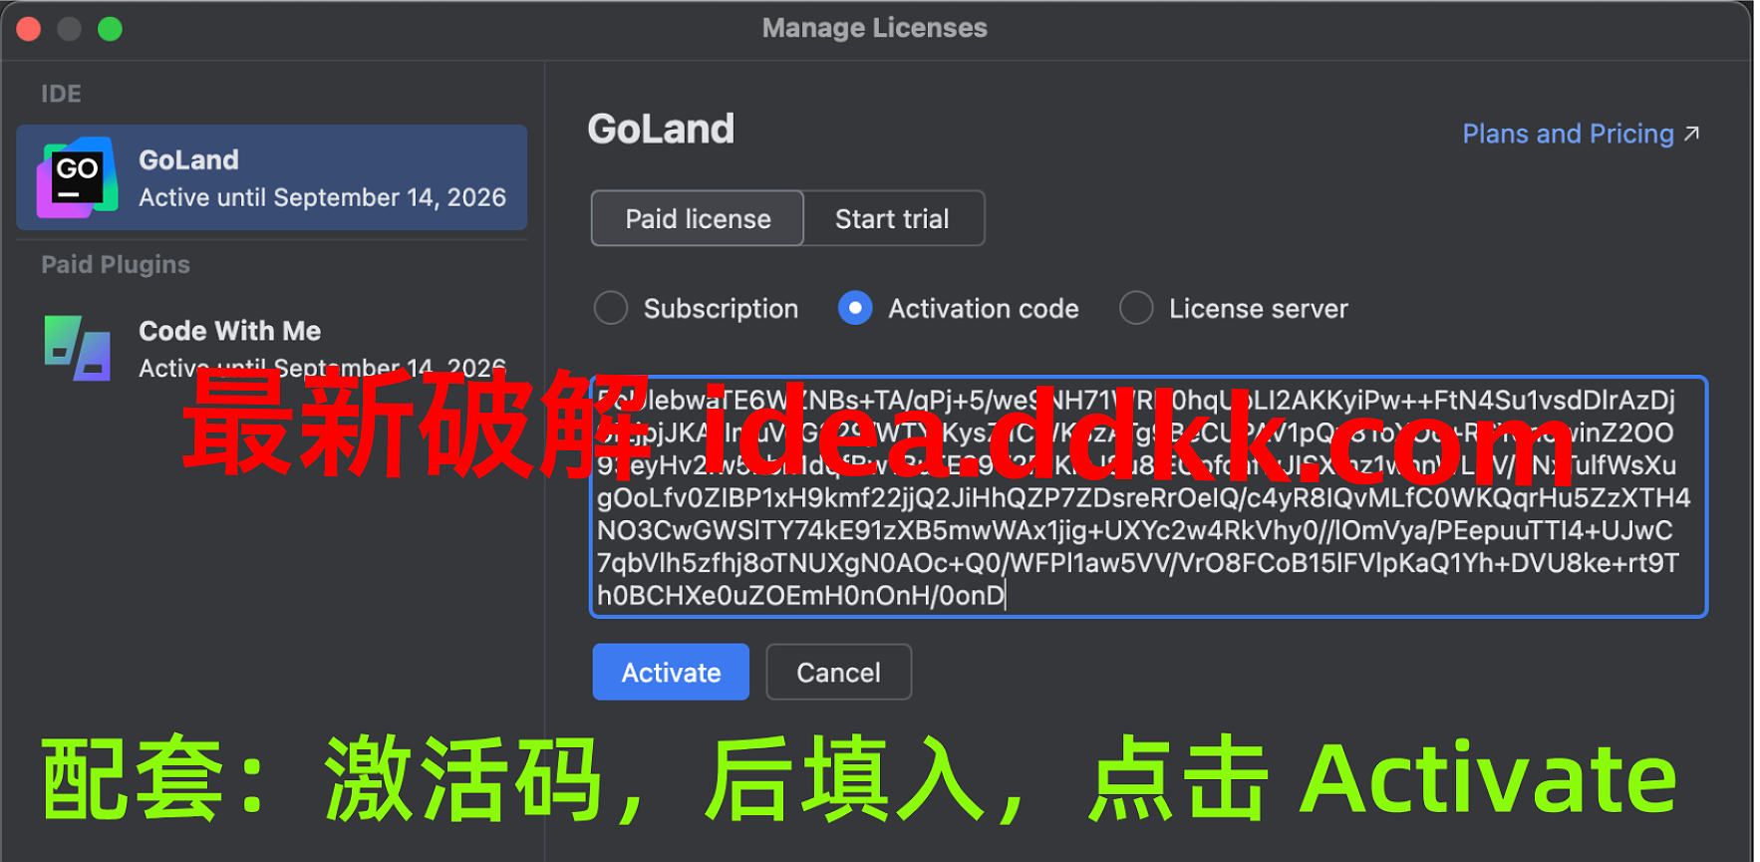Click the green zoom window button

110,29
